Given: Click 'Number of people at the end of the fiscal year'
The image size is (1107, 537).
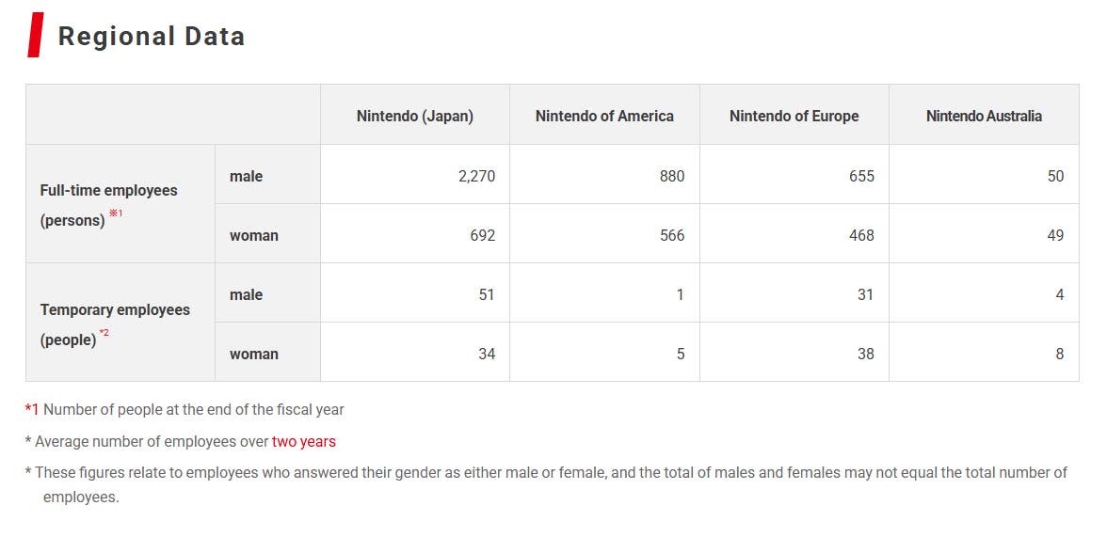Looking at the screenshot, I should click(194, 409).
